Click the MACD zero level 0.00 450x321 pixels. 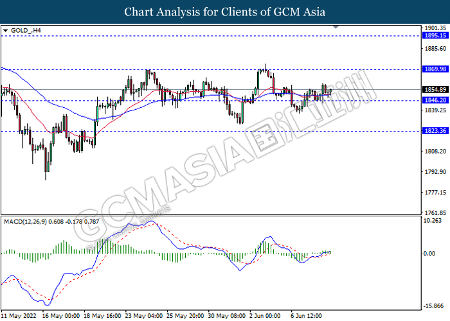[x=429, y=254]
